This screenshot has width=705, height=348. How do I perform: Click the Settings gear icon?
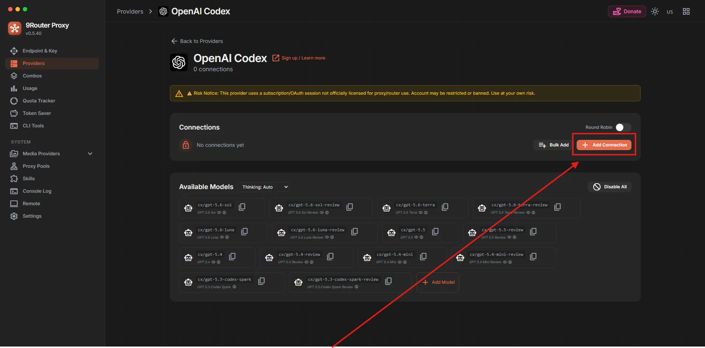pos(14,216)
